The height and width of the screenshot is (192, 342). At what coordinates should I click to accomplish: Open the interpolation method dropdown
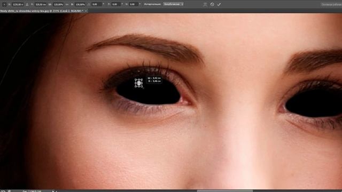click(x=173, y=4)
